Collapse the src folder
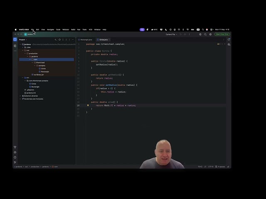This screenshot has height=199, width=266. tap(23, 78)
